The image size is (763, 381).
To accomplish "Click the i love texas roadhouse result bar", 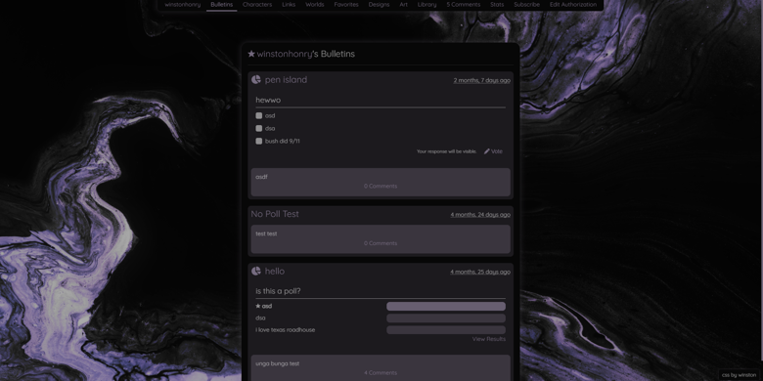I will click(x=446, y=330).
